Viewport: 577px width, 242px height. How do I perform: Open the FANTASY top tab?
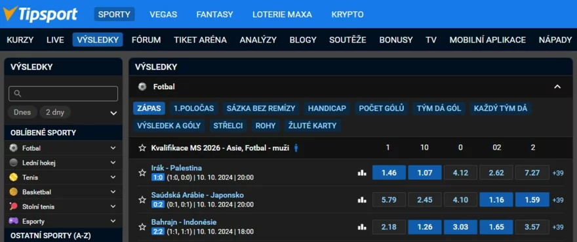coord(214,14)
